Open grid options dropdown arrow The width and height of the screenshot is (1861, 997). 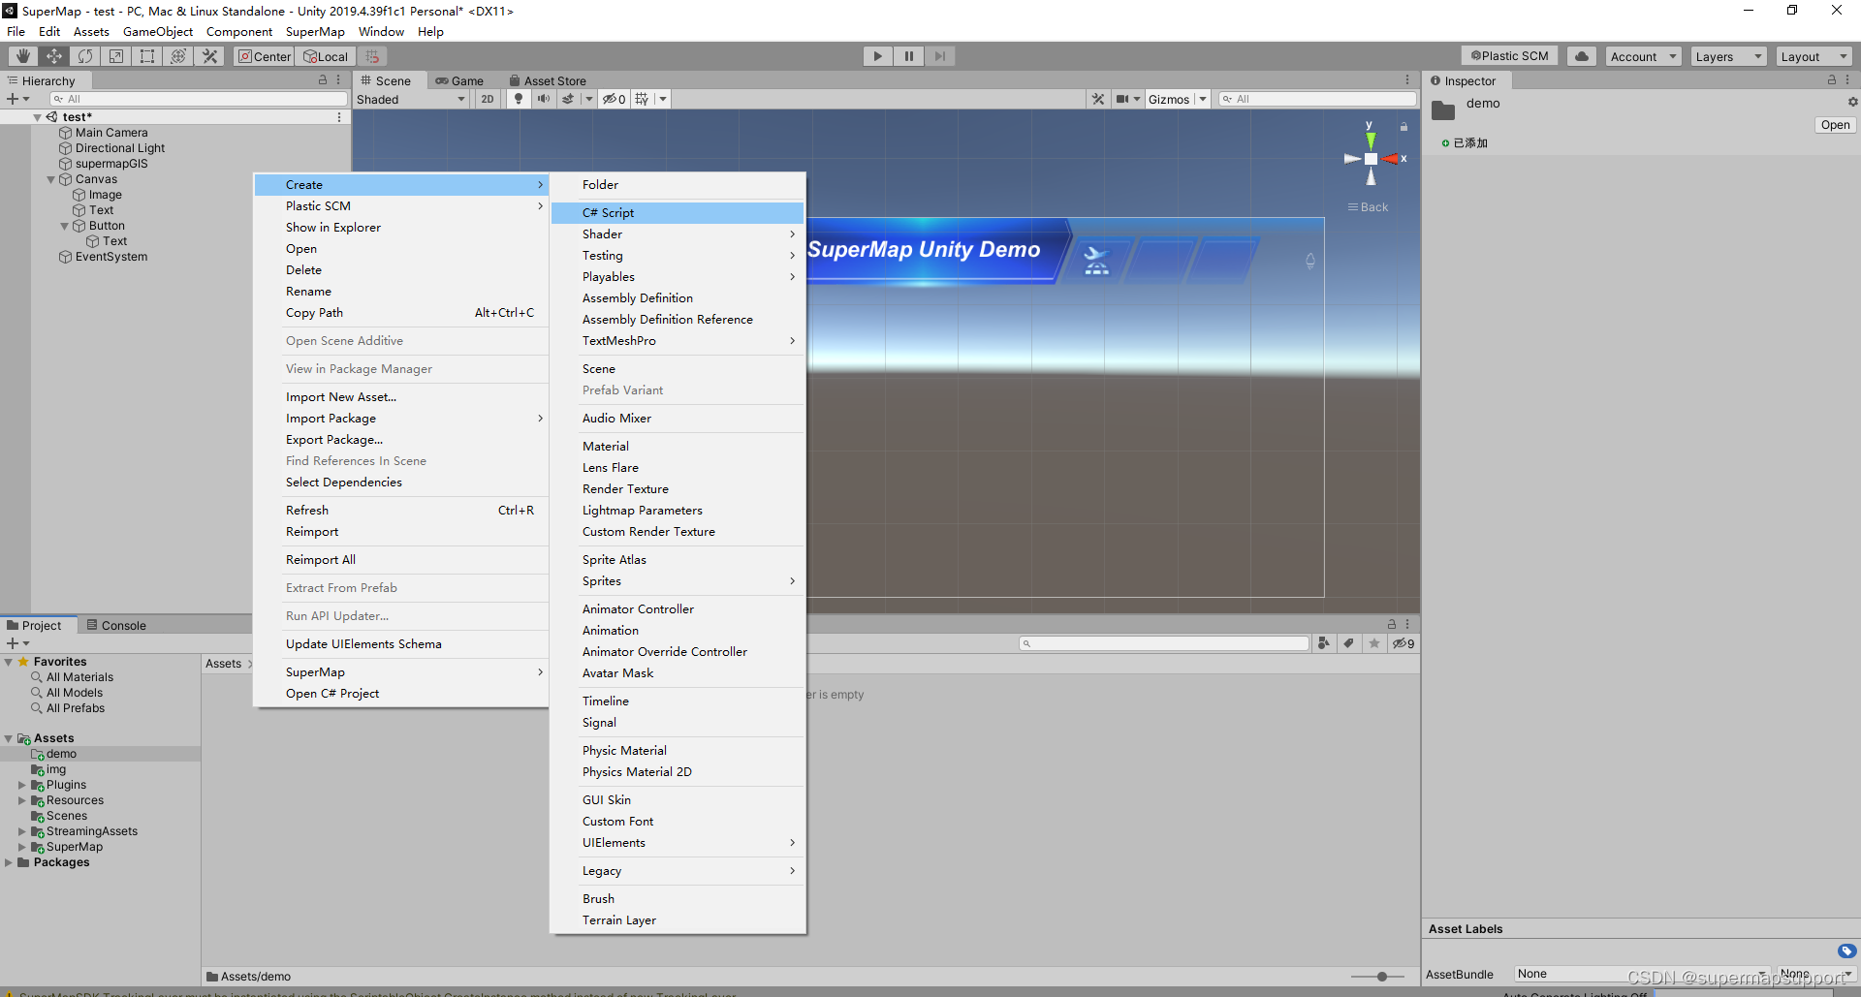pyautogui.click(x=663, y=99)
